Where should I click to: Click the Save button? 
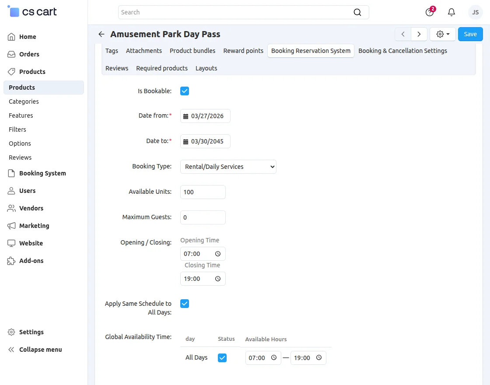point(470,34)
